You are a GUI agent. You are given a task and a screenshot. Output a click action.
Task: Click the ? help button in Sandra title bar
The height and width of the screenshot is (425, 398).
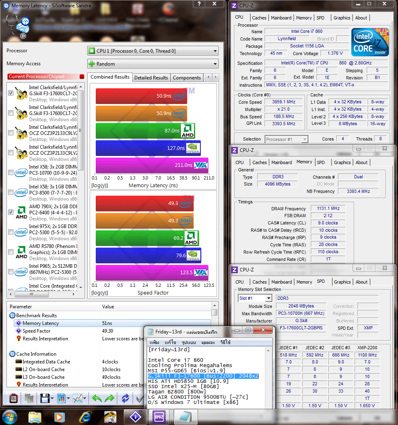[200, 4]
